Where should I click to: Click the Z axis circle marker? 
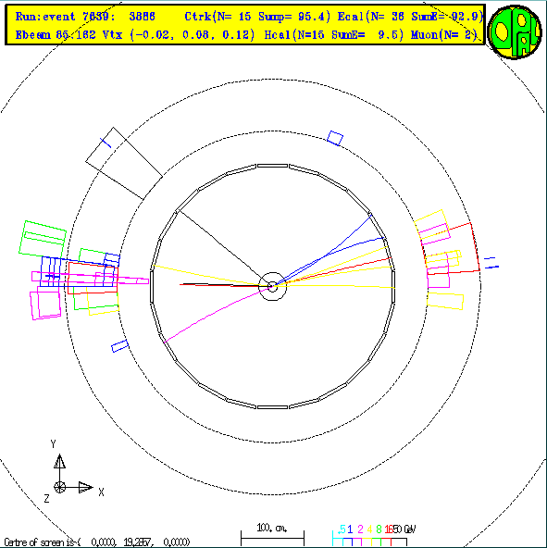click(x=60, y=487)
